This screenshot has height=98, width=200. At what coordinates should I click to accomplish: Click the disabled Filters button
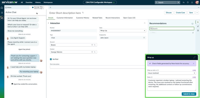pos(153,33)
